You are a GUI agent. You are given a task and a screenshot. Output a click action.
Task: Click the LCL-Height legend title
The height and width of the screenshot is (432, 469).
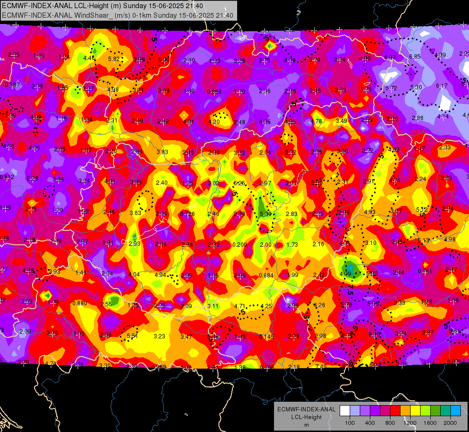pos(306,417)
